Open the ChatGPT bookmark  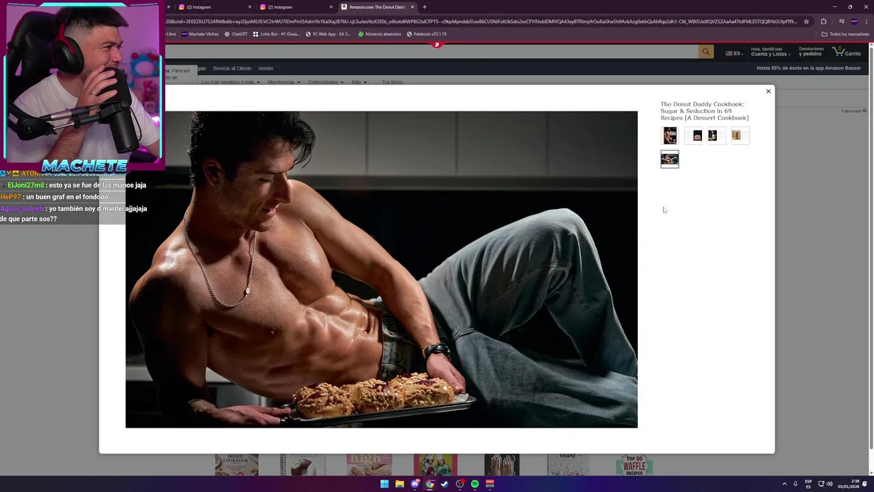pos(236,34)
